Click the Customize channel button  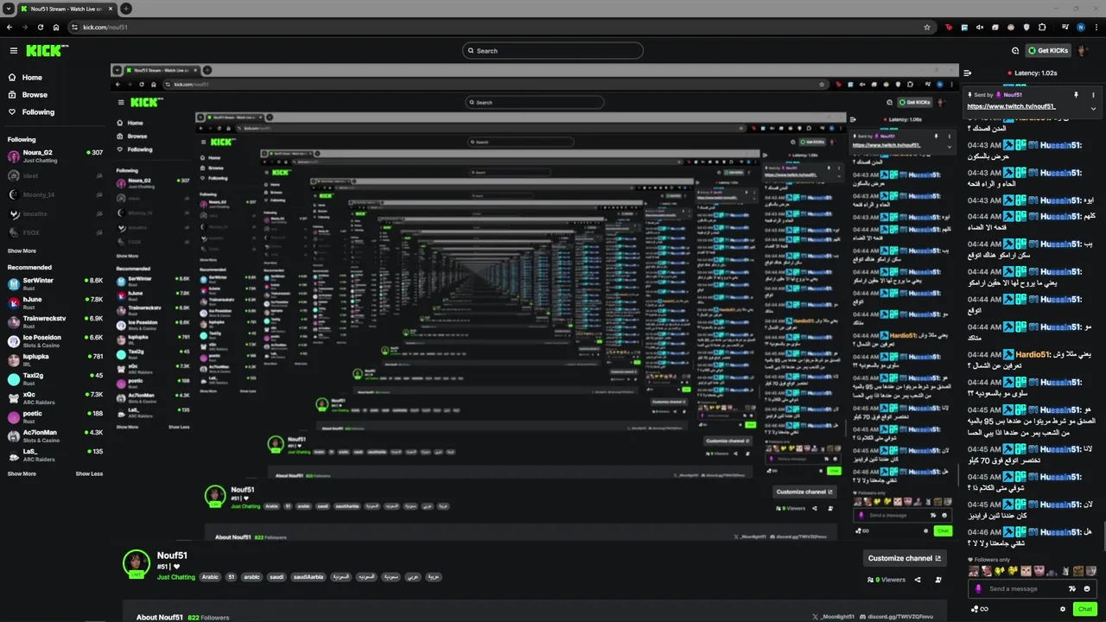coord(904,558)
